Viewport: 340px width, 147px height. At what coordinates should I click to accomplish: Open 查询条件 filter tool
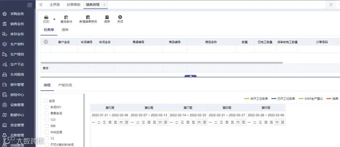click(x=66, y=19)
